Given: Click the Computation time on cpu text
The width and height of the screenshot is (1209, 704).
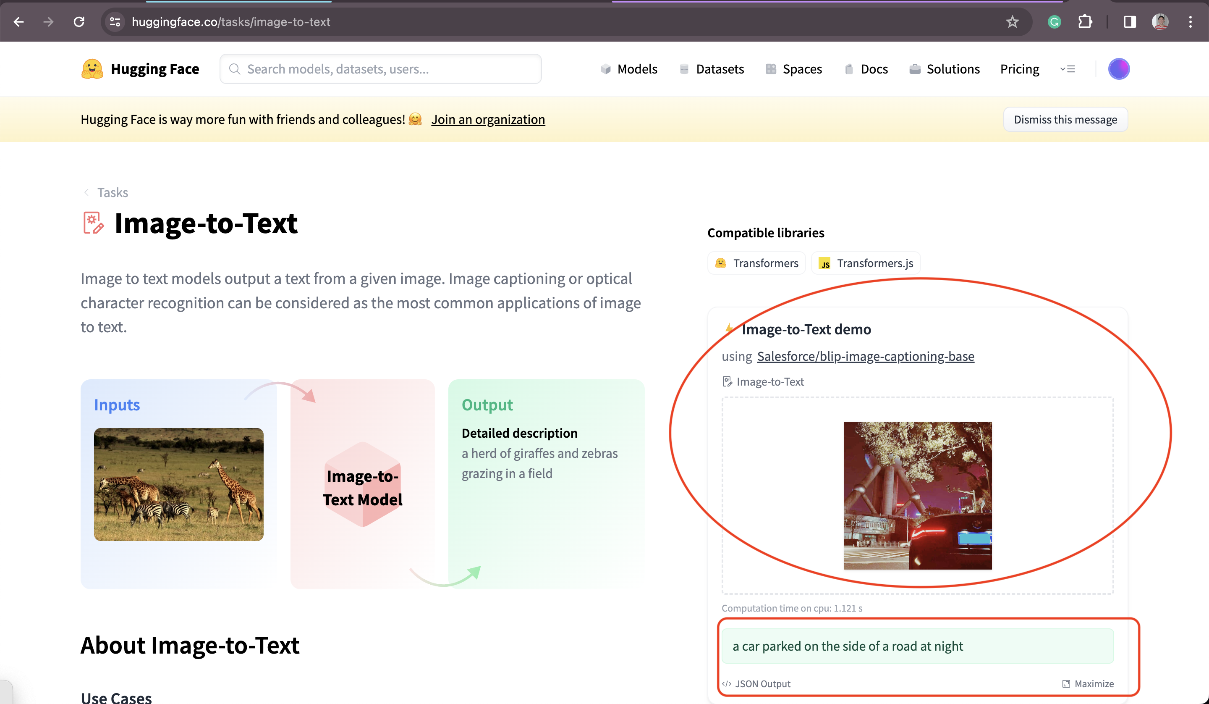Looking at the screenshot, I should point(792,608).
